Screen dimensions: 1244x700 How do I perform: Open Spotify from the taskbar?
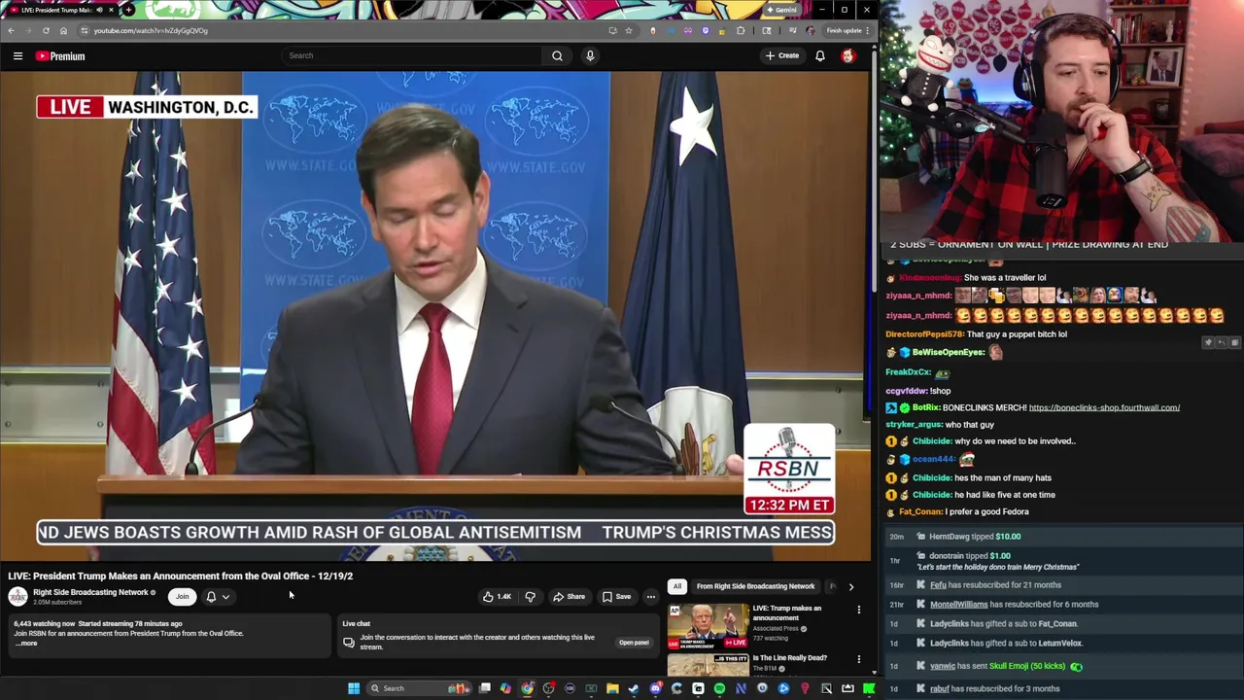click(x=719, y=688)
